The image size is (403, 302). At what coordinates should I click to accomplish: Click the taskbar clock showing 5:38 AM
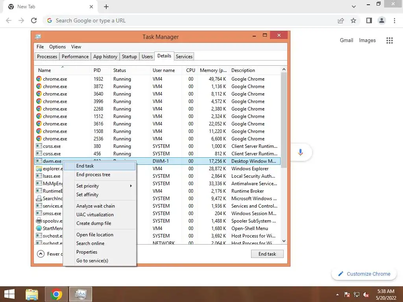(x=386, y=295)
